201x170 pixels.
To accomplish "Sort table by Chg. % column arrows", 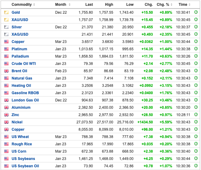I will coord(171,4).
